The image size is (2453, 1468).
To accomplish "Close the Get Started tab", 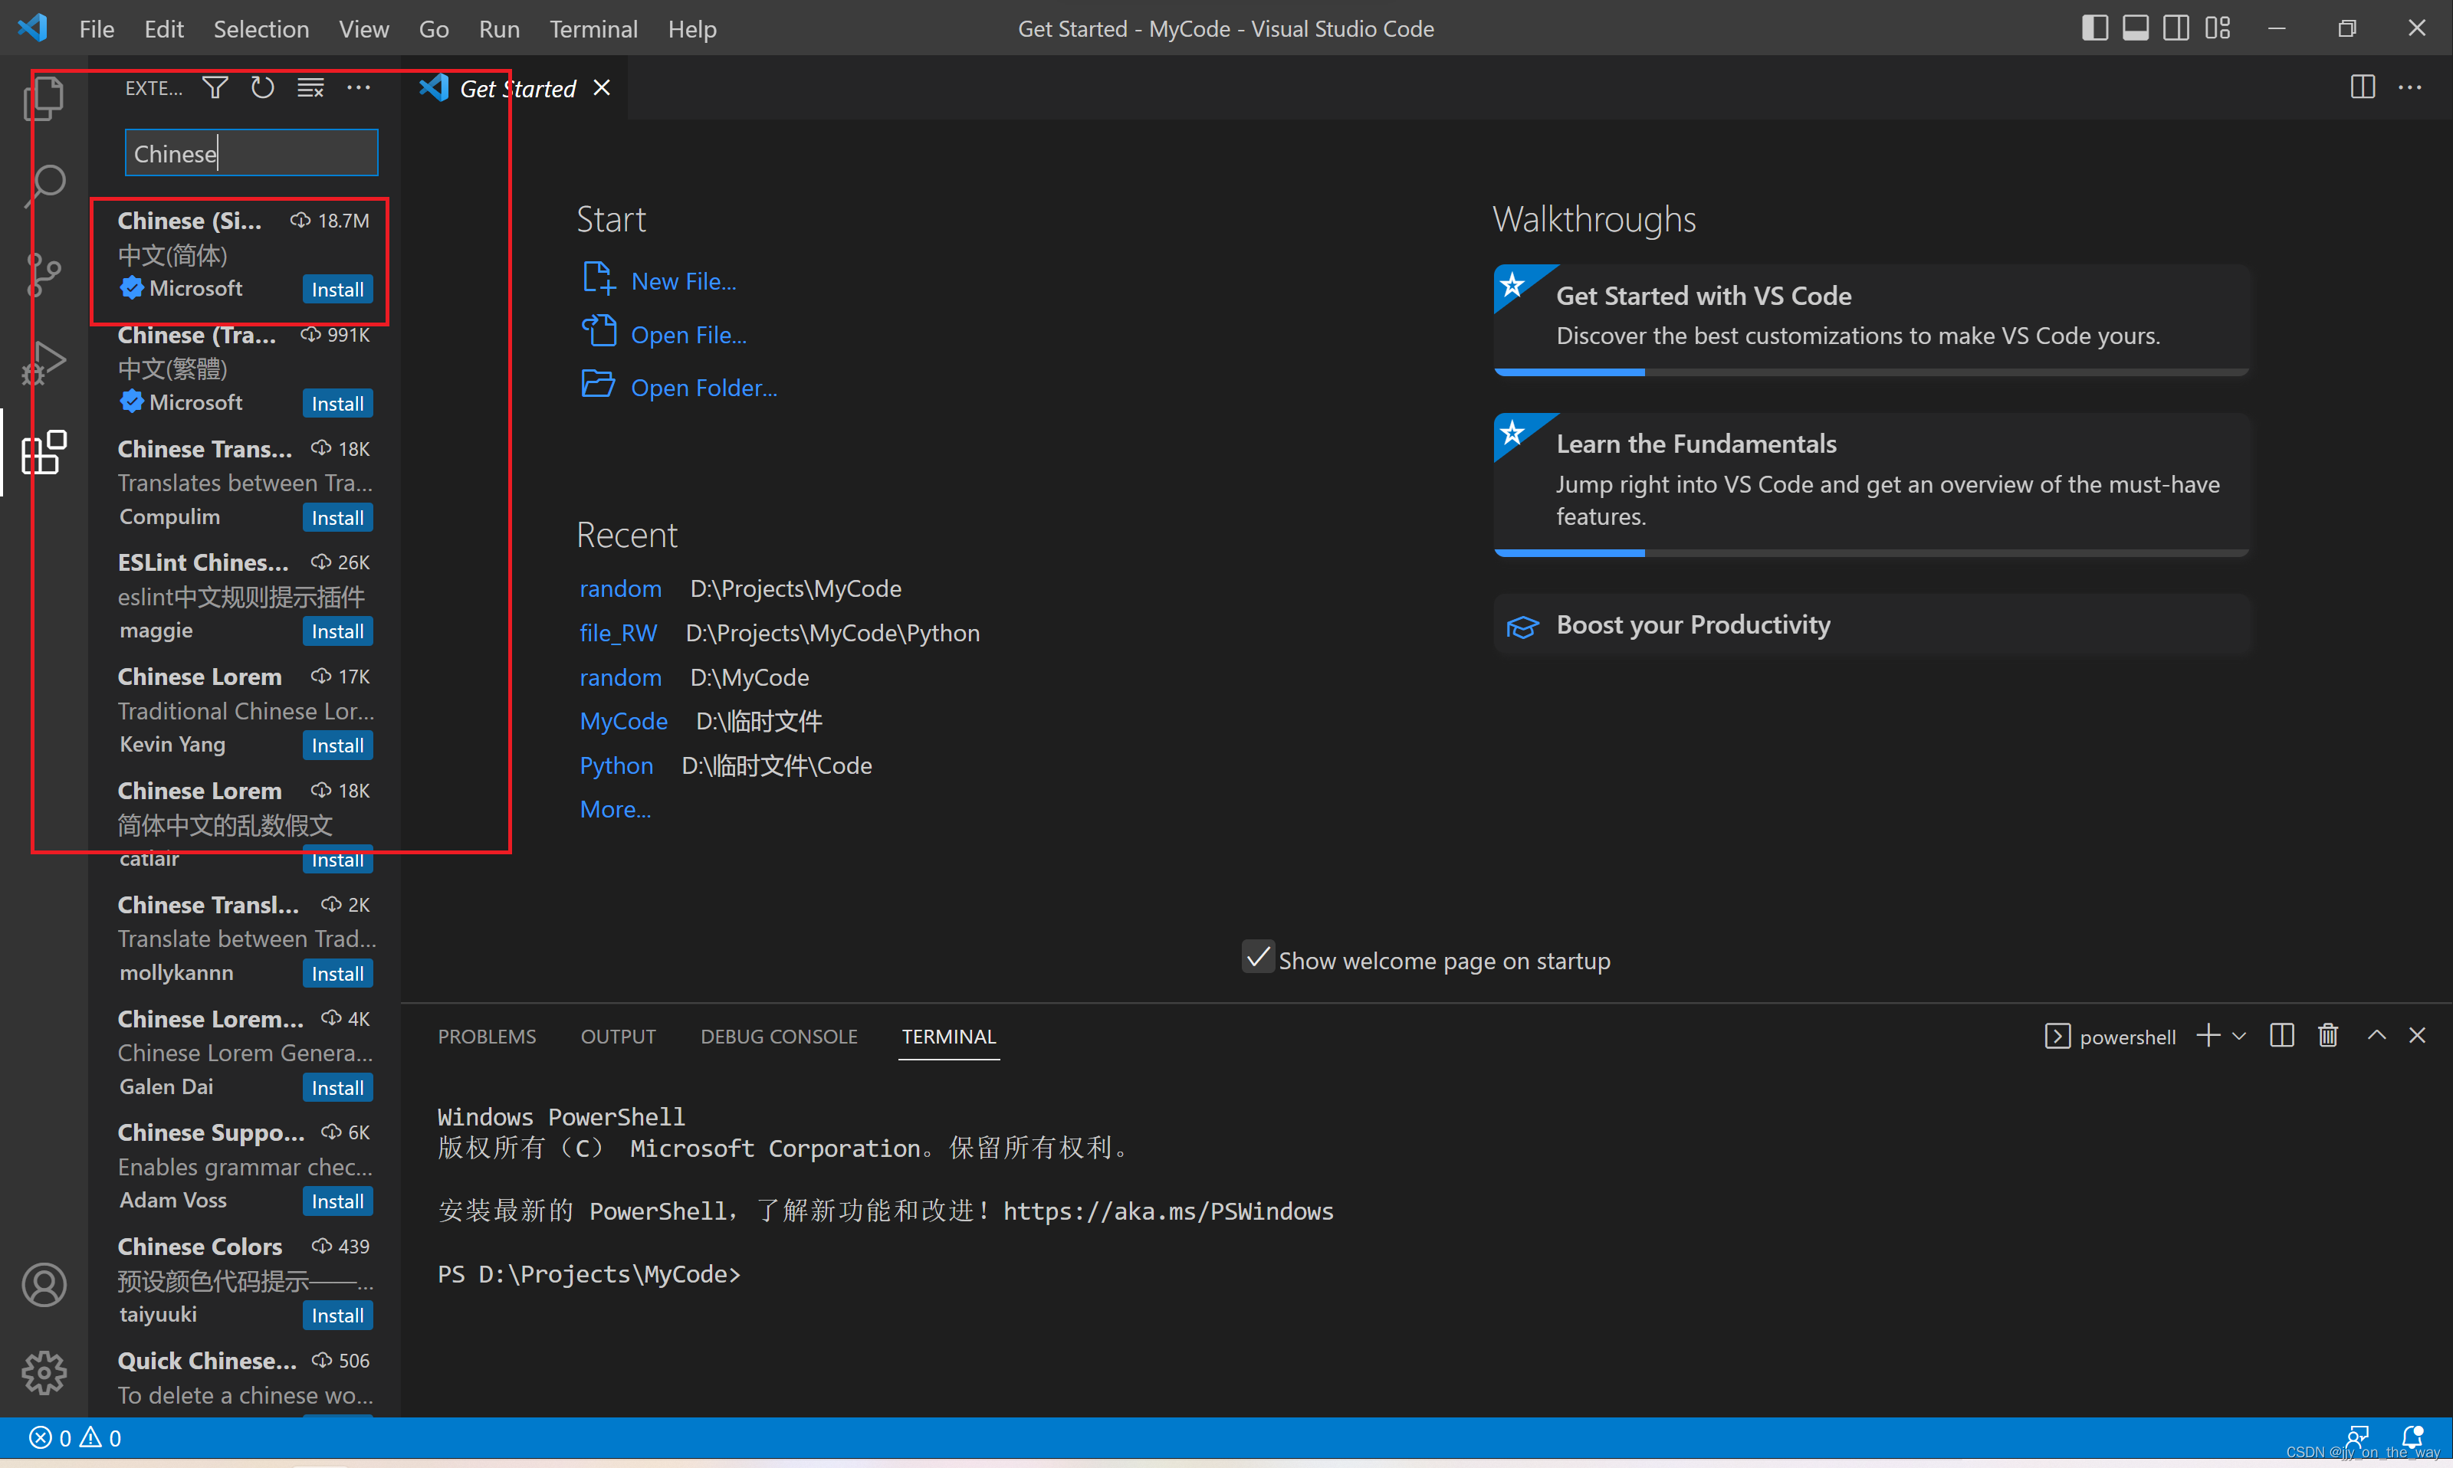I will tap(602, 88).
